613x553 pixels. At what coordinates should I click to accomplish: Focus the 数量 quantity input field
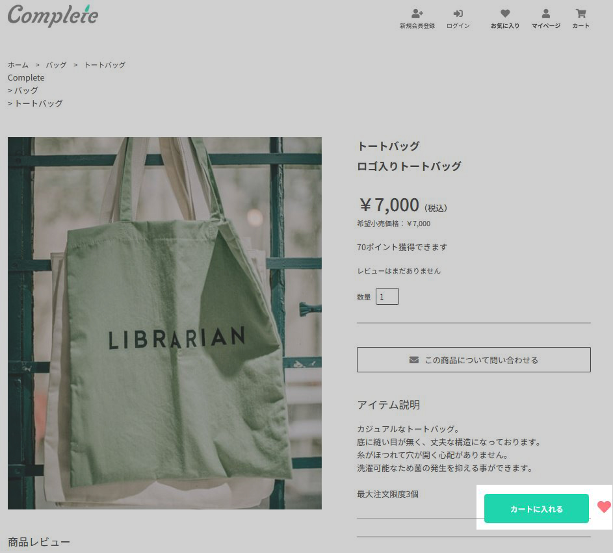click(387, 296)
